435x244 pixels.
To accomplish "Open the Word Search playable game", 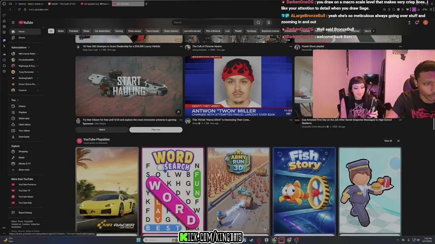I will 173,190.
